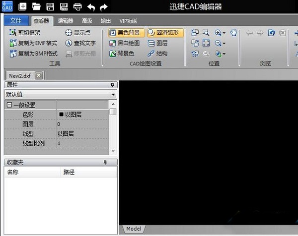Image resolution: width=298 pixels, height=236 pixels.
Task: Copy drawing as EMF format (复制为EMF格式)
Action: [x=33, y=43]
